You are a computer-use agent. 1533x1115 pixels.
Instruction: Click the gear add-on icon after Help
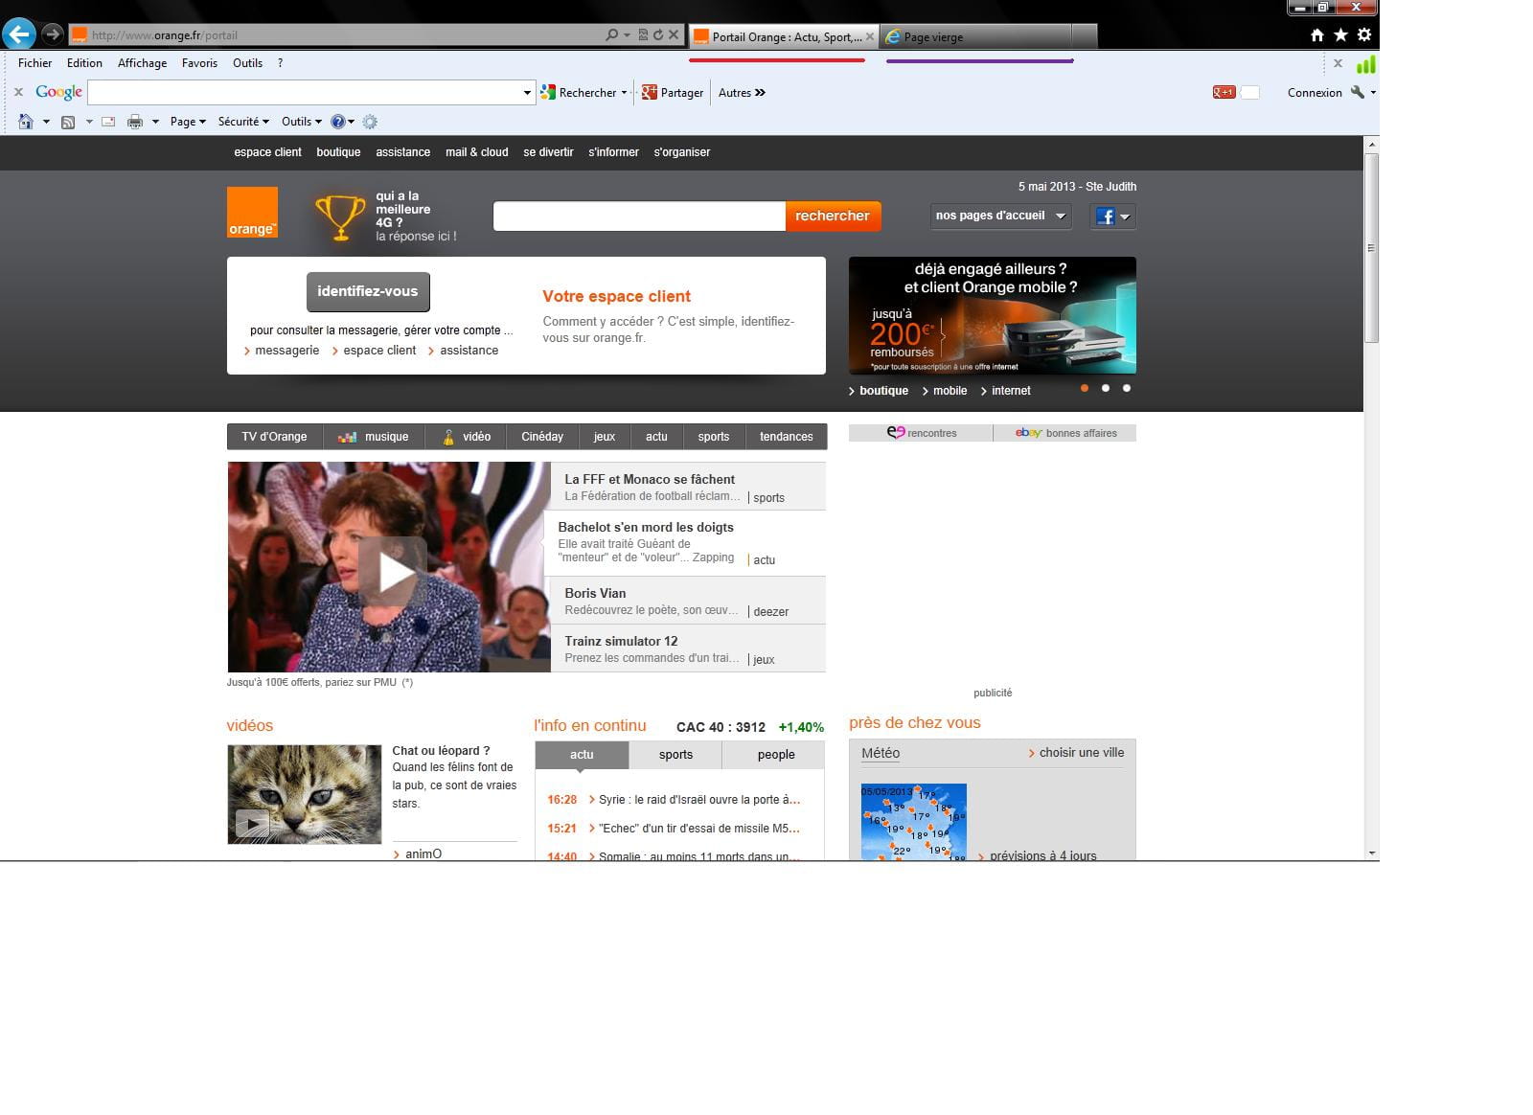point(370,122)
